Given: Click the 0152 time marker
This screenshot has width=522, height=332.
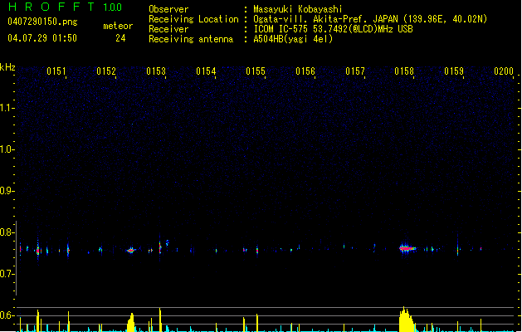Looking at the screenshot, I should (x=106, y=71).
